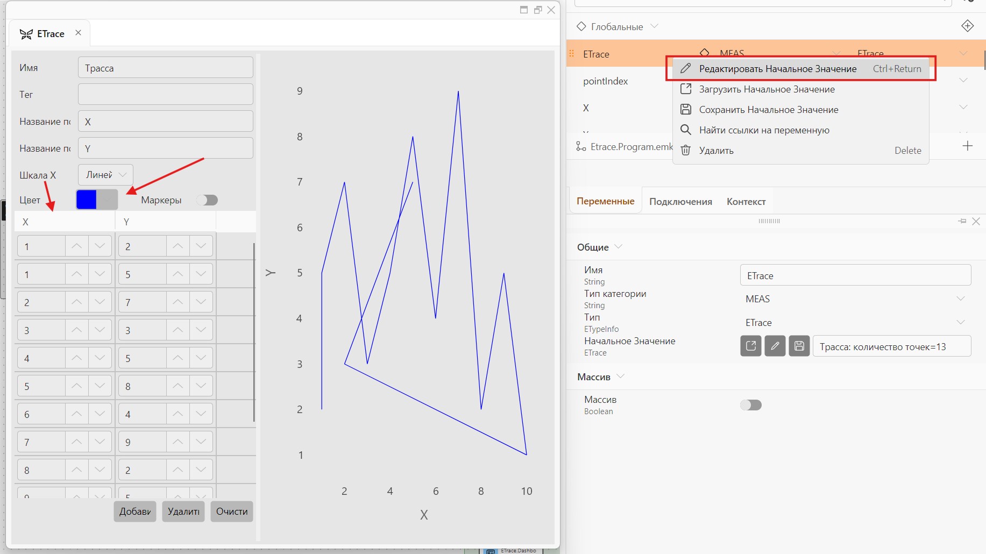Switch to the Подключения tab

[x=680, y=202]
